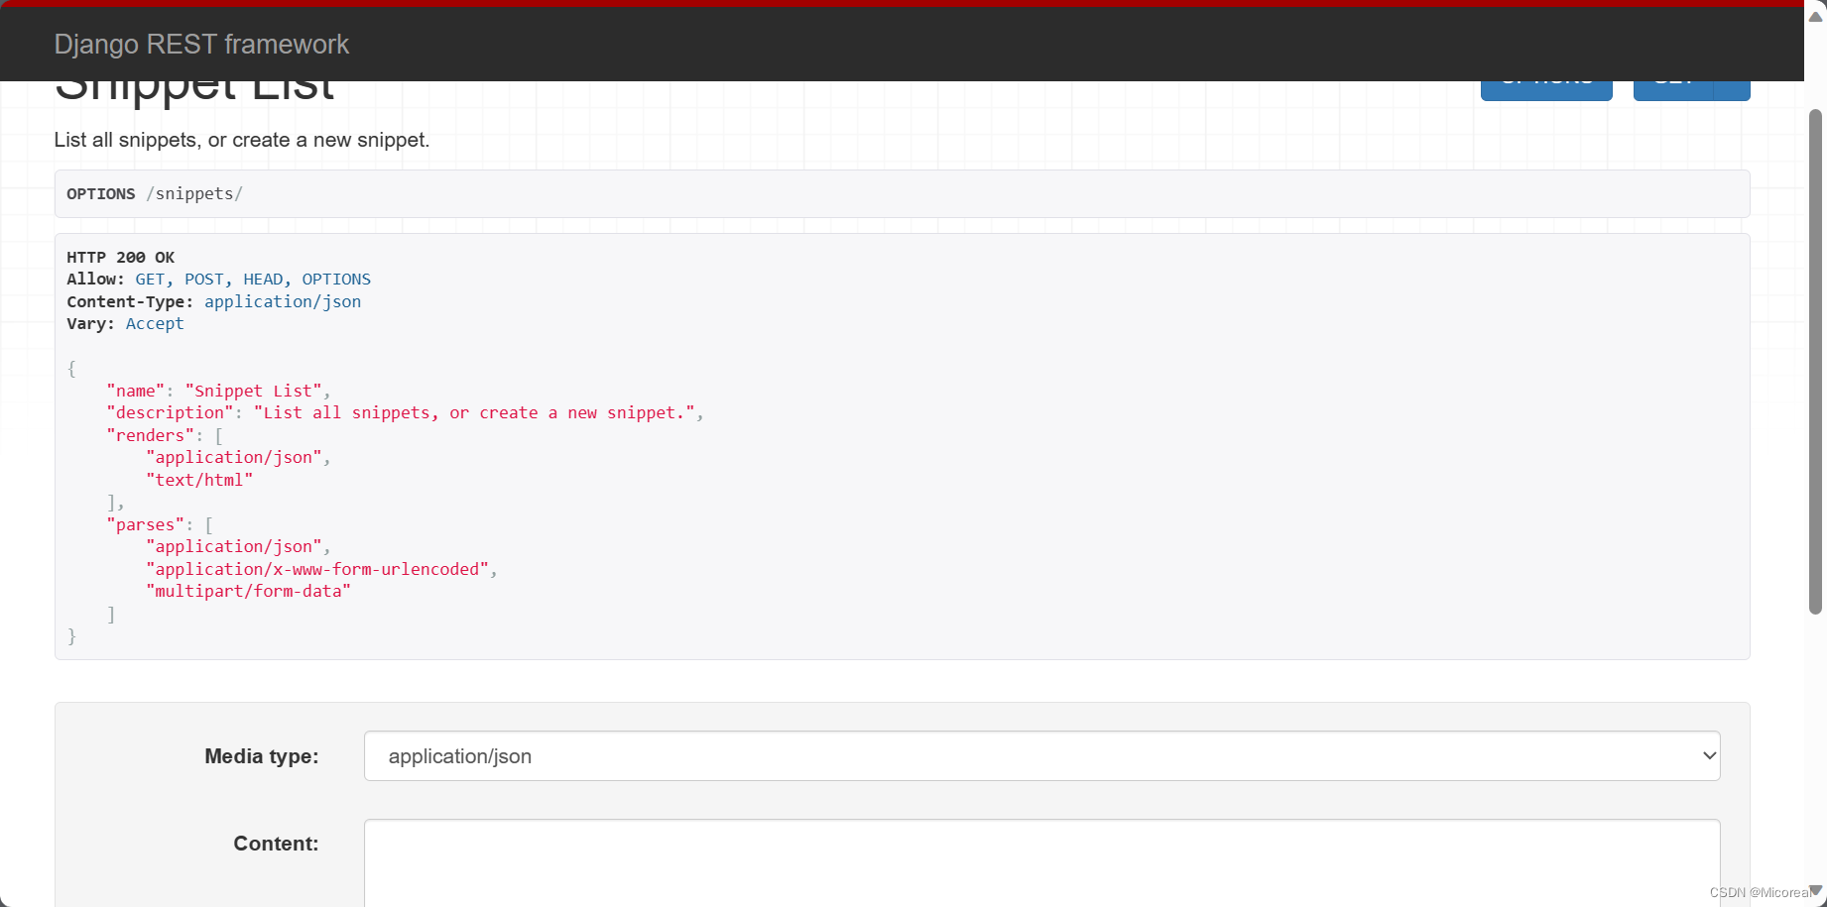Click the Django REST framework brand link

(x=201, y=44)
